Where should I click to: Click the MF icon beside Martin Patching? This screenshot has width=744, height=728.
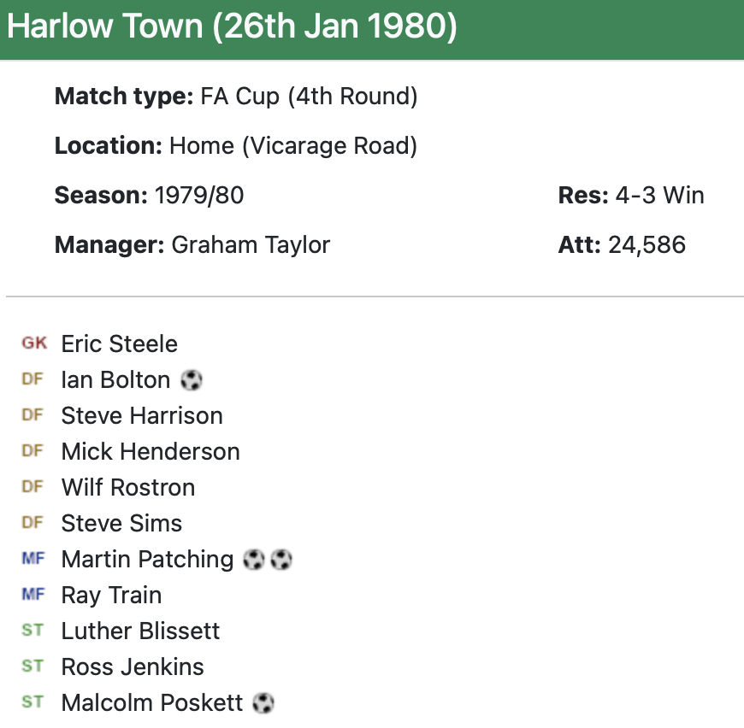[x=32, y=559]
